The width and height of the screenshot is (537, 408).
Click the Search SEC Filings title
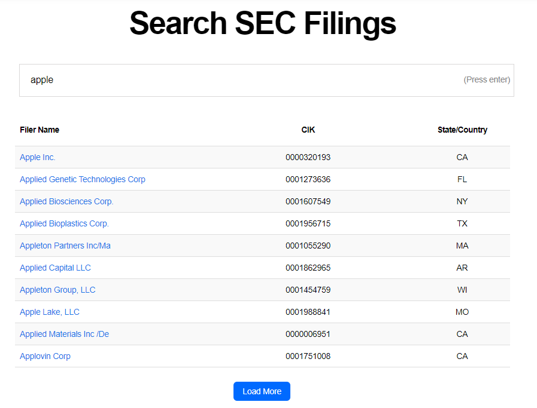[x=262, y=24]
